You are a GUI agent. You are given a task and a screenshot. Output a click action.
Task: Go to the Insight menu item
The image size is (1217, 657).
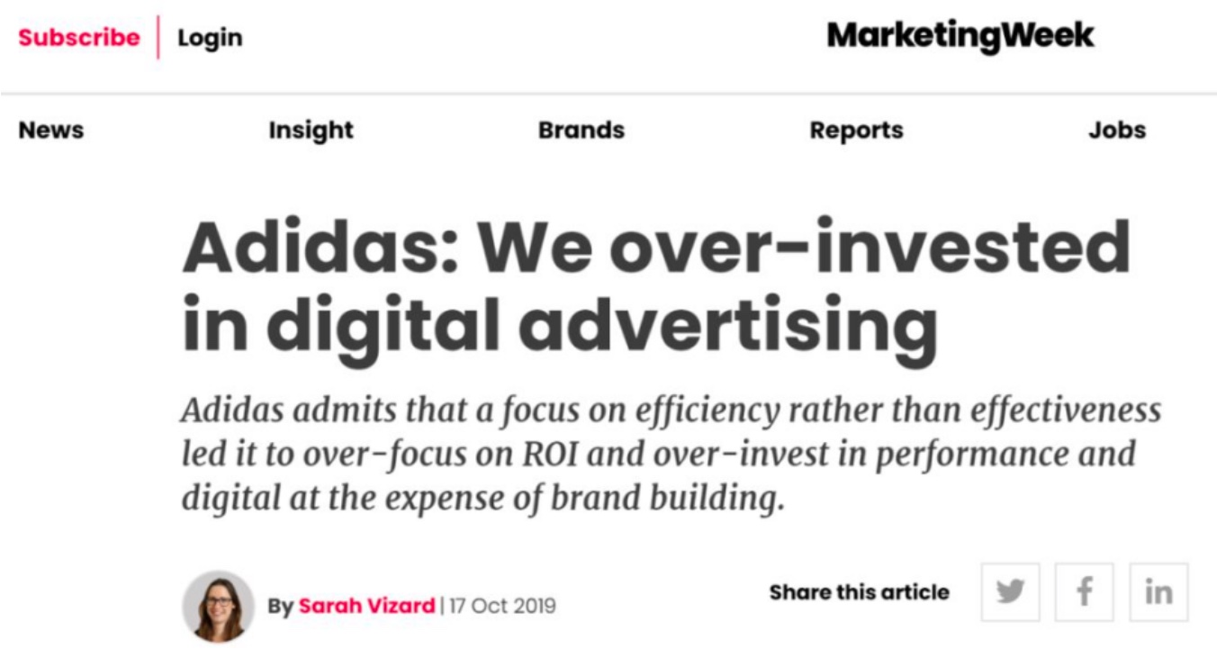click(311, 130)
